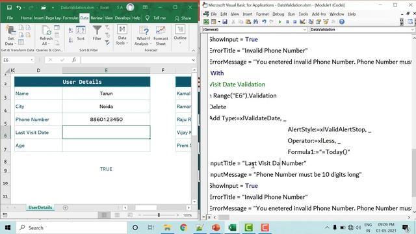
Task: Click the Excel horizontal scrollbar thumb
Action: tap(146, 208)
